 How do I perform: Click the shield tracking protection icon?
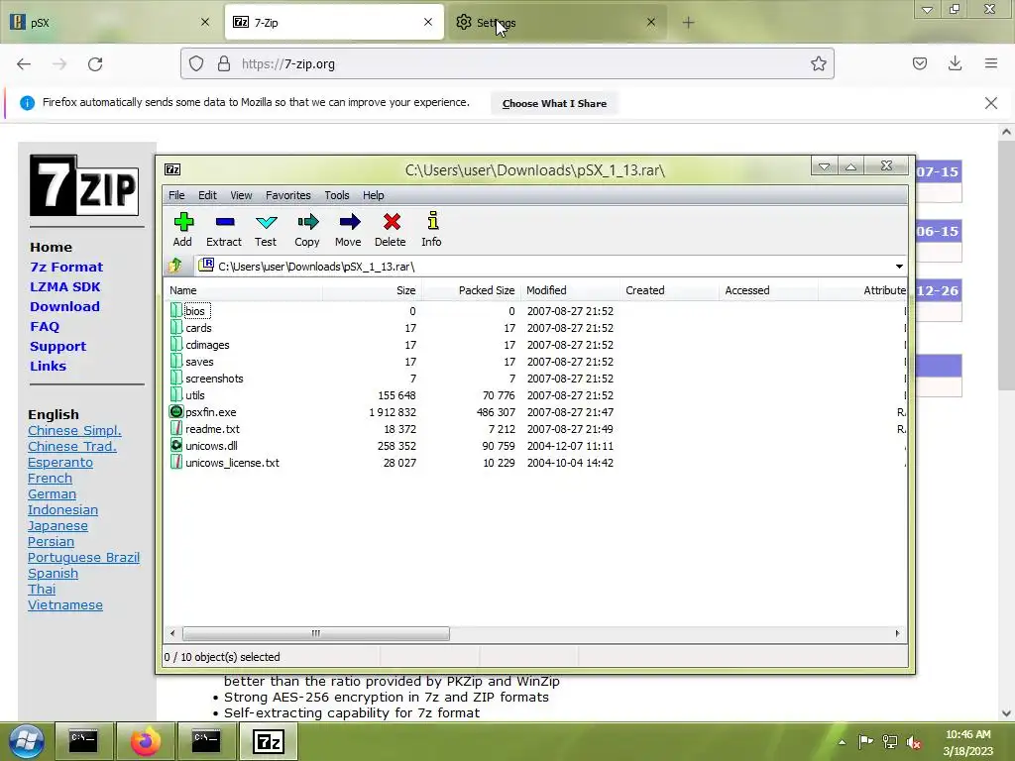tap(196, 63)
